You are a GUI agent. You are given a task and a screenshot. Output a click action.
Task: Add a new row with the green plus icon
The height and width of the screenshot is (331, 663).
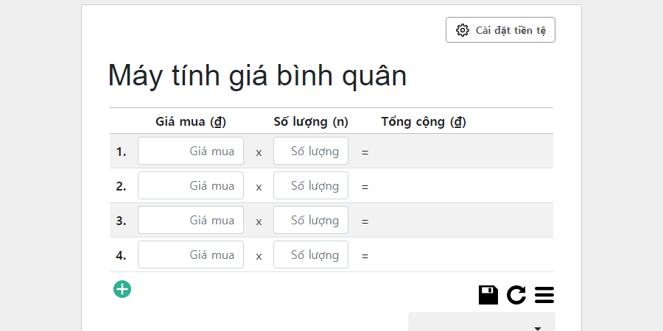[122, 289]
